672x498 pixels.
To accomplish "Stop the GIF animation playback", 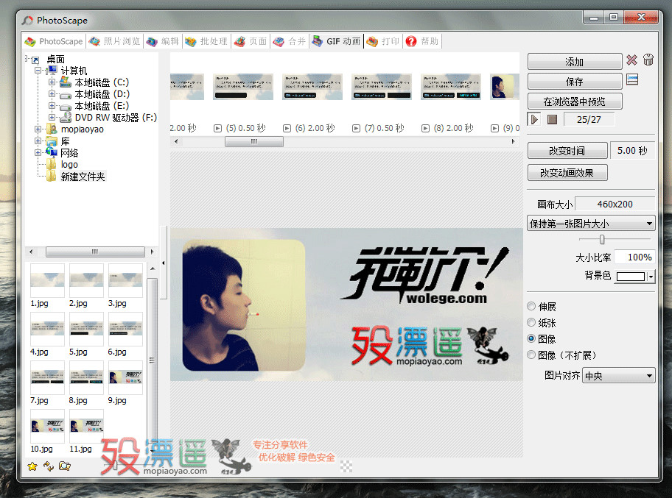I will point(552,119).
